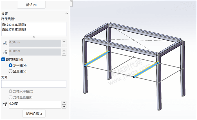Image resolution: width=197 pixels, height=120 pixels.
Task: Click the G1 weld gap icon
Action: (5, 43)
